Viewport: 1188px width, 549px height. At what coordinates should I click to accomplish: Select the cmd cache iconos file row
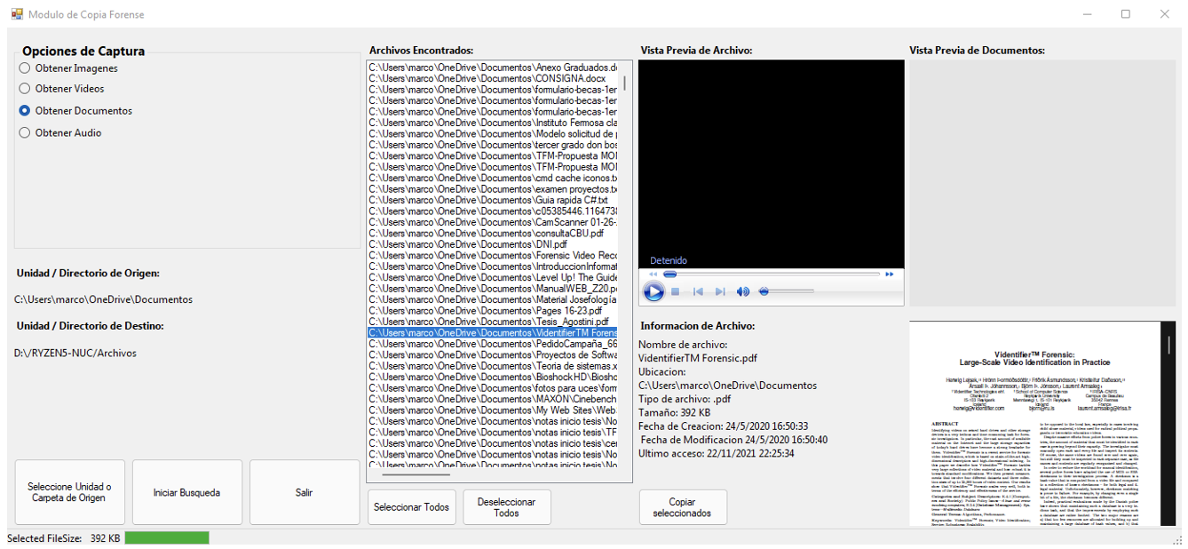(493, 178)
